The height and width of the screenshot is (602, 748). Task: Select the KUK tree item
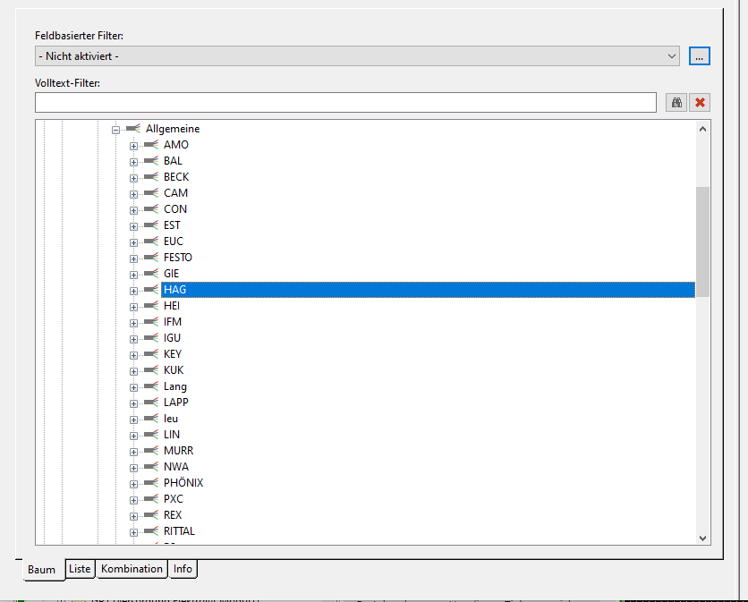coord(174,369)
